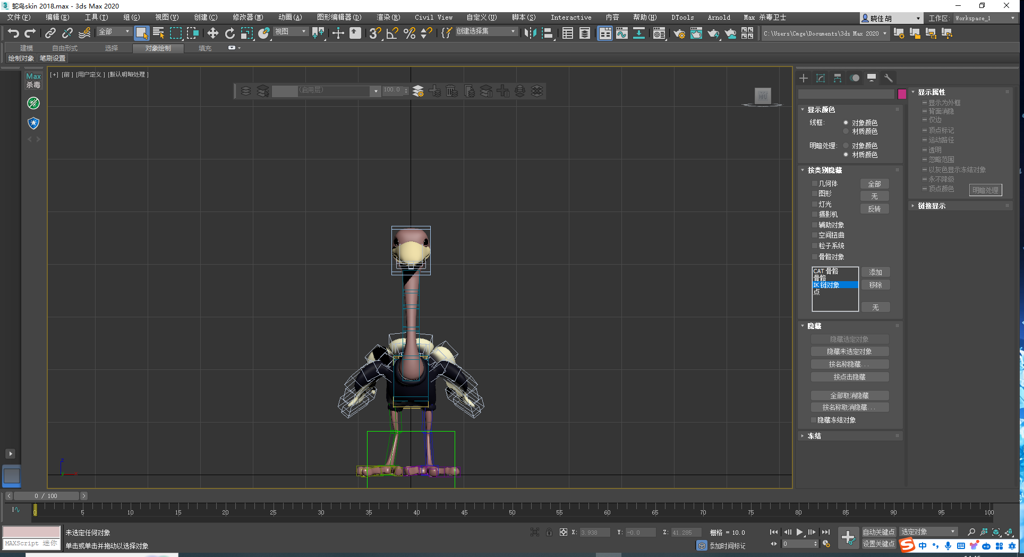The width and height of the screenshot is (1024, 557).
Task: Click the microphone icon in the tray
Action: point(948,546)
